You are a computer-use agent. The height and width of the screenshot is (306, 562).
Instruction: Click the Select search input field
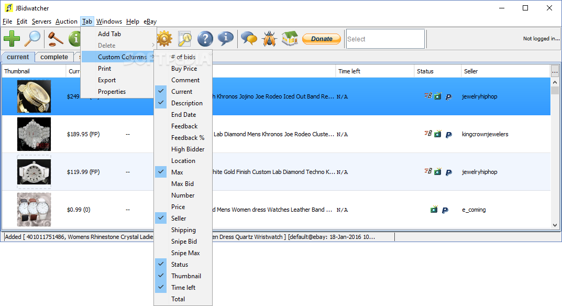[x=385, y=39]
